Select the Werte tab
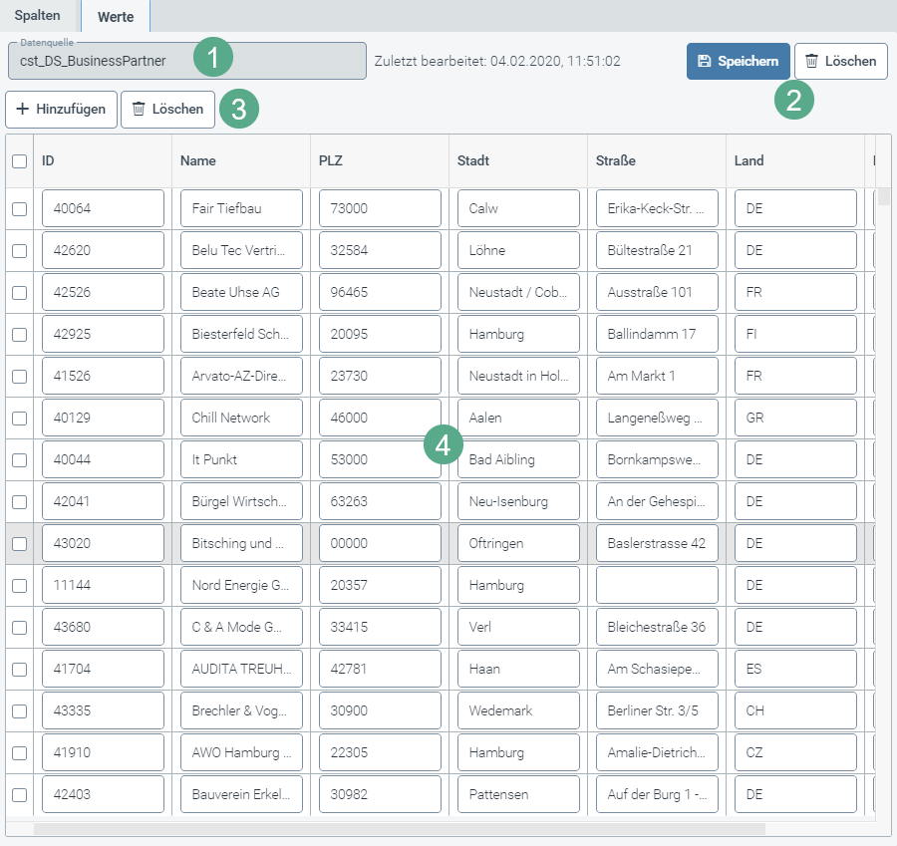The width and height of the screenshot is (897, 846). (x=116, y=16)
